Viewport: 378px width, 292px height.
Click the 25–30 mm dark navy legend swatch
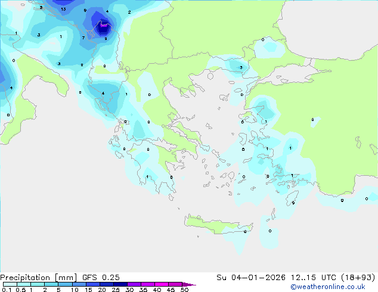coord(120,284)
